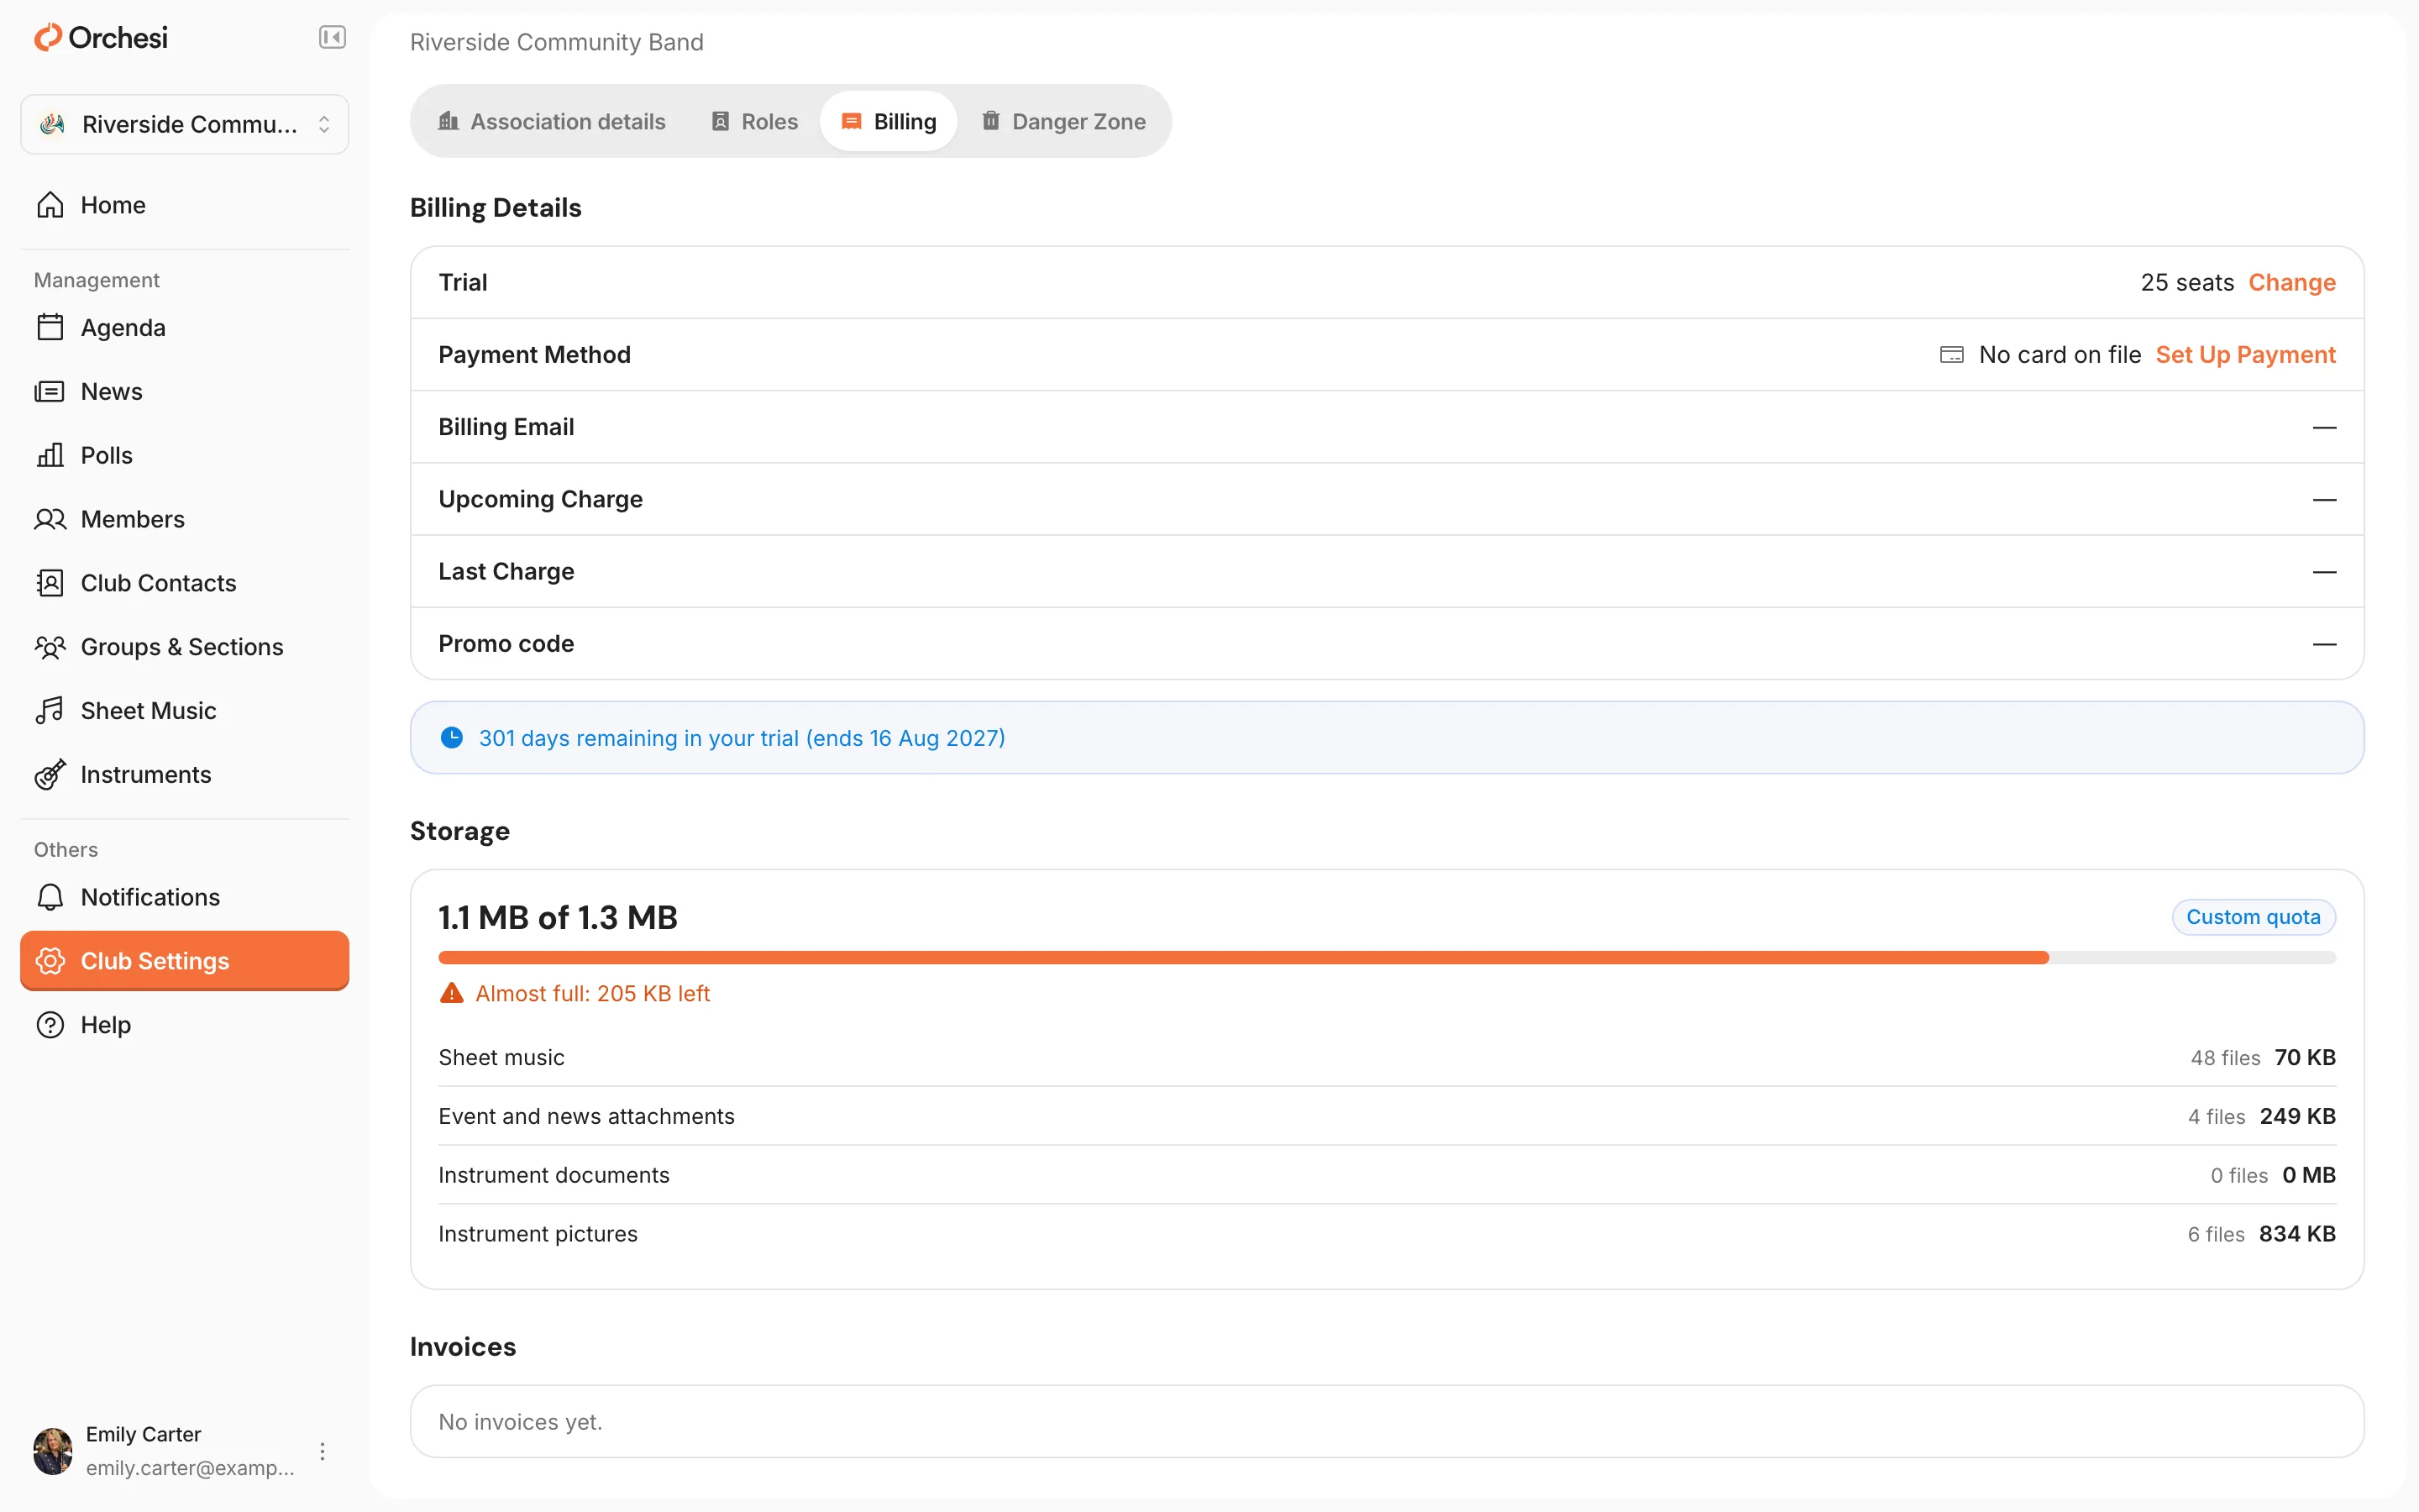Click the 'Billing Email' row label
The height and width of the screenshot is (1512, 2419).
pos(506,427)
